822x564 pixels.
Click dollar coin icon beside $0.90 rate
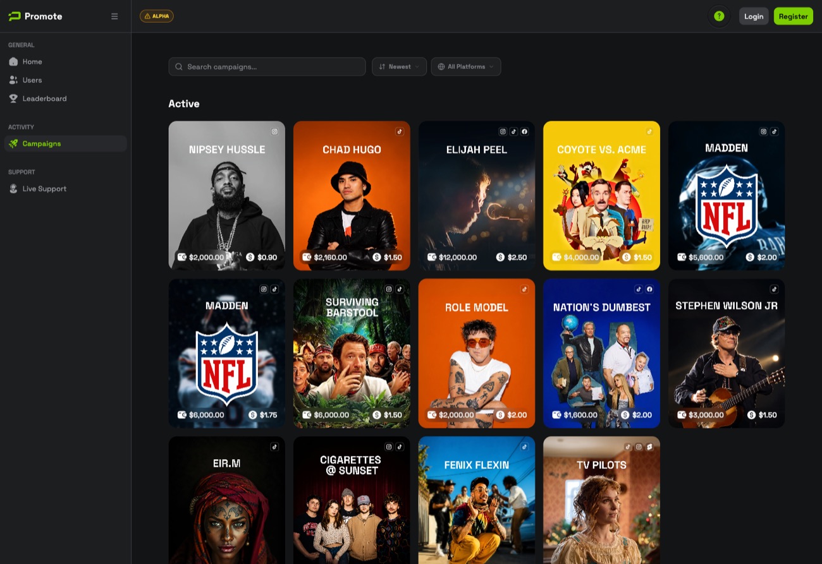pyautogui.click(x=250, y=257)
